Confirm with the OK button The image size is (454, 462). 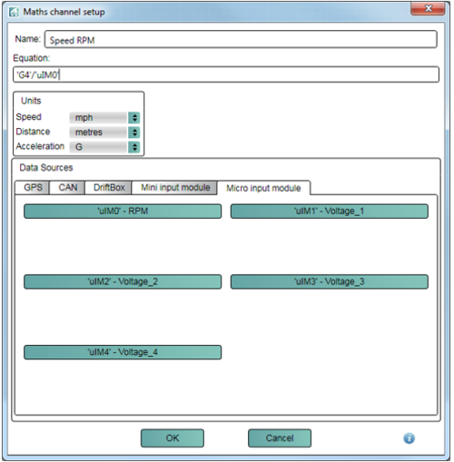[x=173, y=438]
